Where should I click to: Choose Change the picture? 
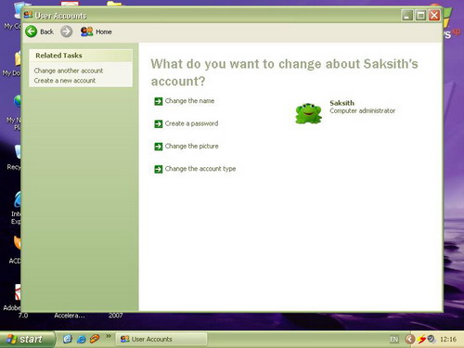point(191,146)
